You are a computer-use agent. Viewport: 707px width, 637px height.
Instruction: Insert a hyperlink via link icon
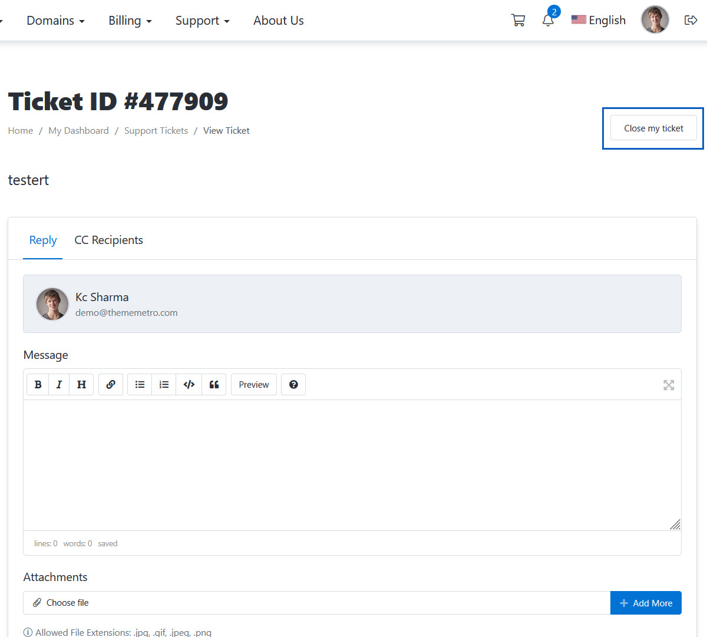pos(111,385)
